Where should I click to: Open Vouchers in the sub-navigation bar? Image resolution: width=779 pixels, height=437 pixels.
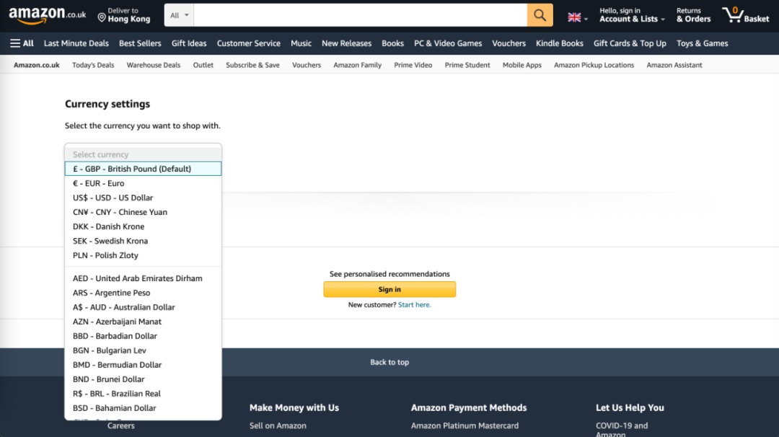click(307, 65)
